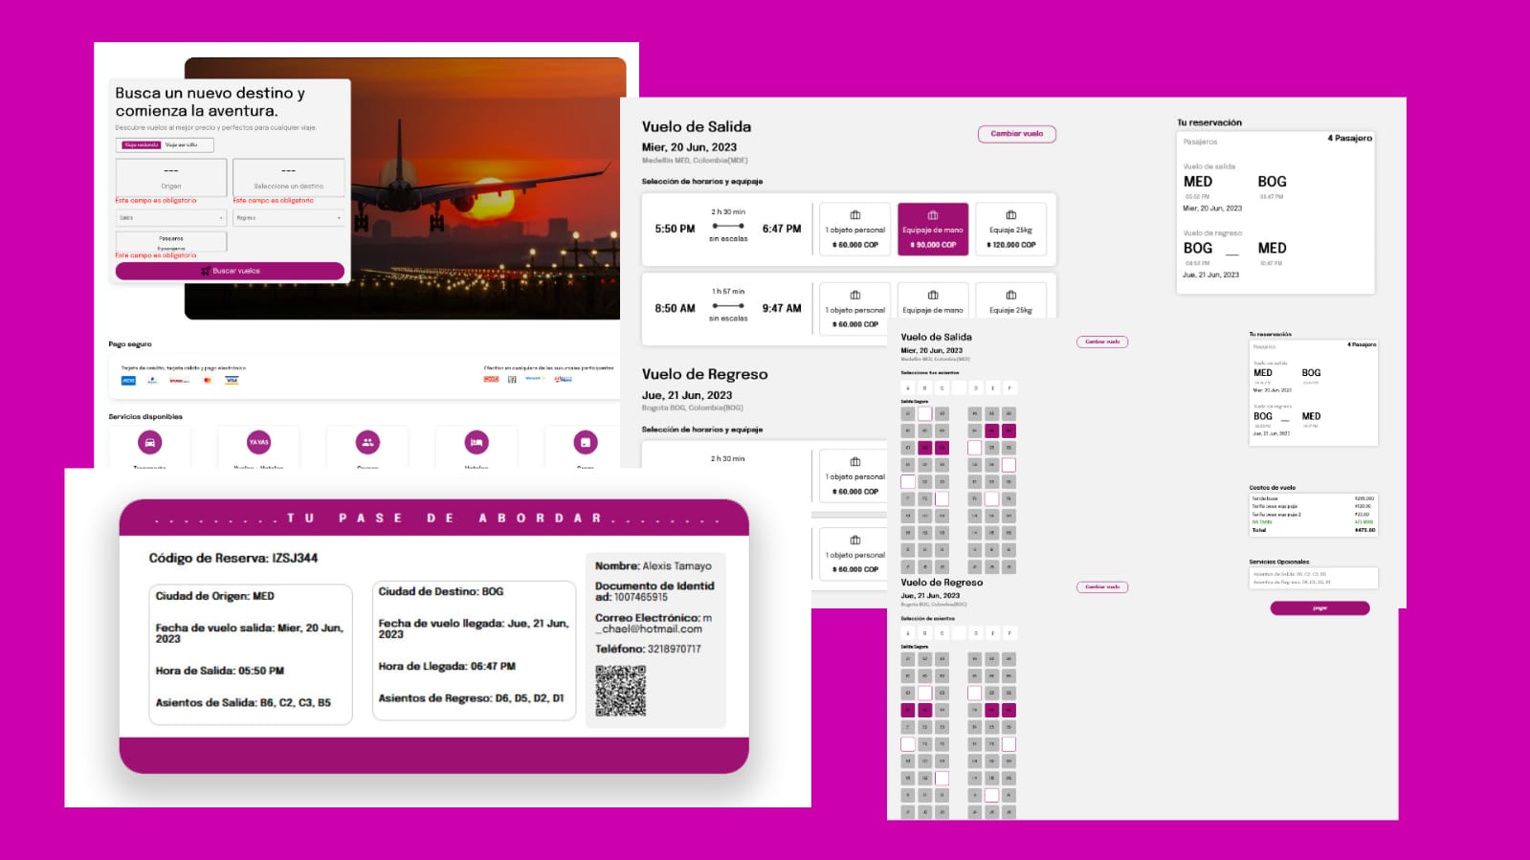Click the last service icon after hotel bed
Viewport: 1530px width, 860px height.
(586, 442)
